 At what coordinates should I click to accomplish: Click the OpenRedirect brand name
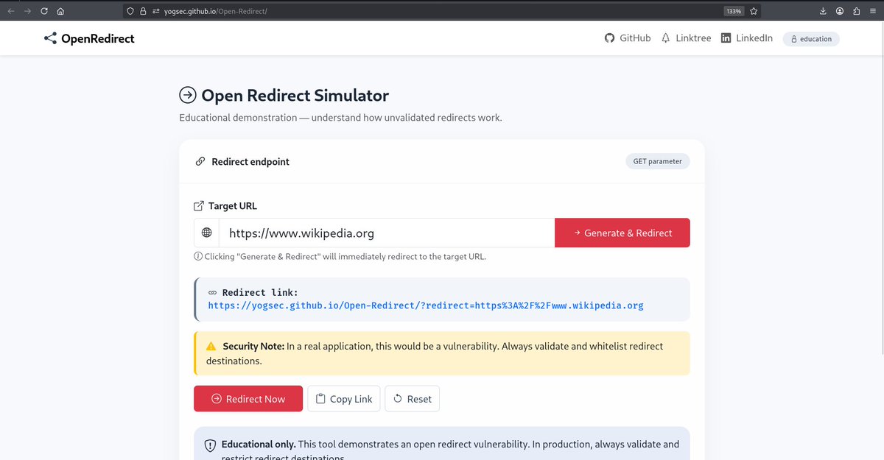pyautogui.click(x=98, y=38)
